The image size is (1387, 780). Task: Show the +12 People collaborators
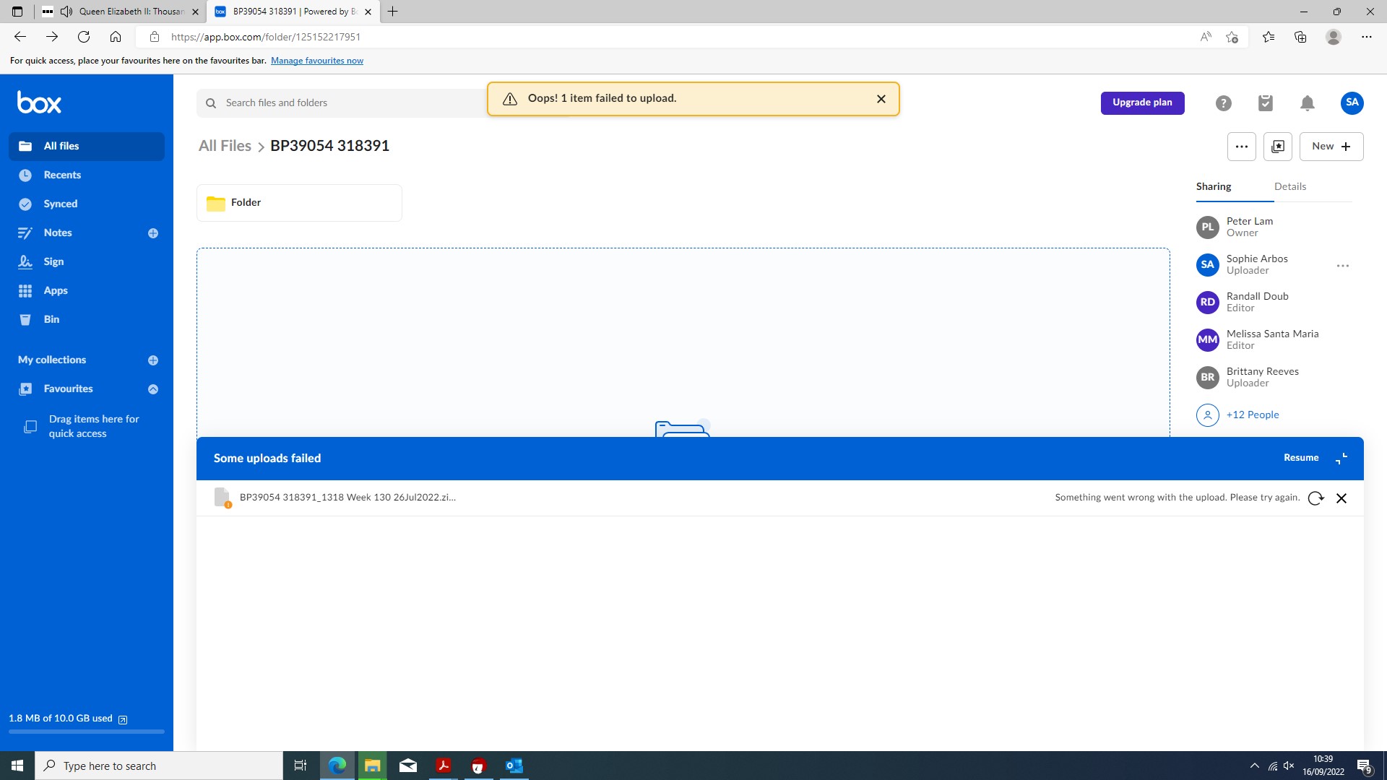tap(1252, 415)
